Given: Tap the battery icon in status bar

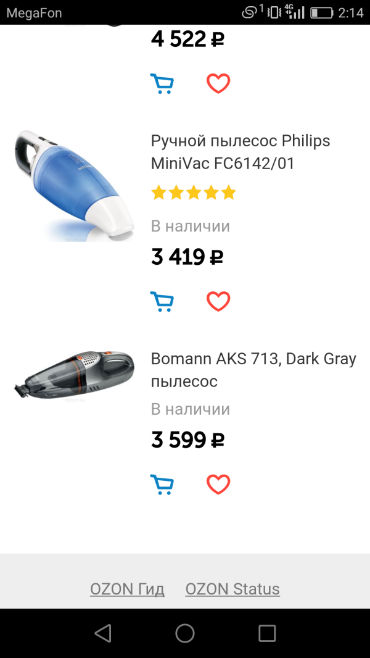Looking at the screenshot, I should coord(321,12).
